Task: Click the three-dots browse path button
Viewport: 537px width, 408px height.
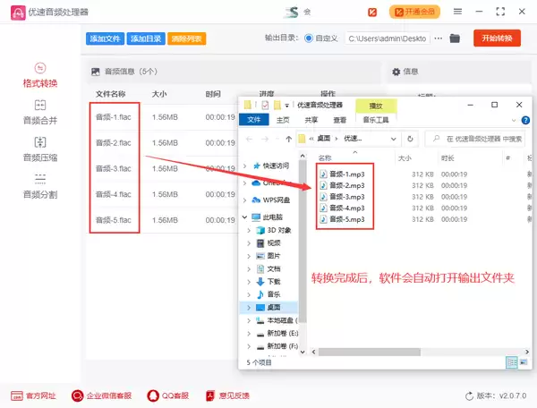Action: point(438,38)
